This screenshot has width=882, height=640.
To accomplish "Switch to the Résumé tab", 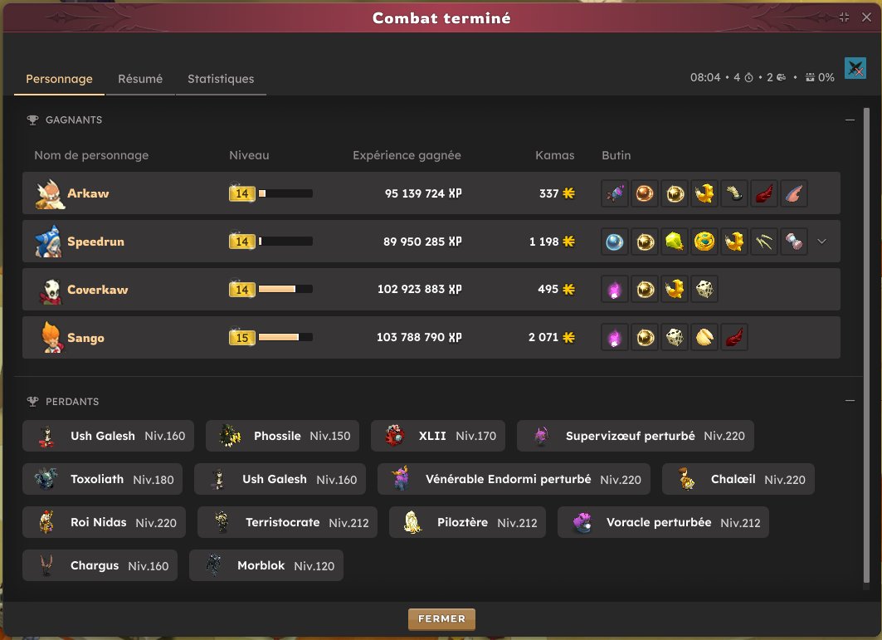I will pos(140,79).
